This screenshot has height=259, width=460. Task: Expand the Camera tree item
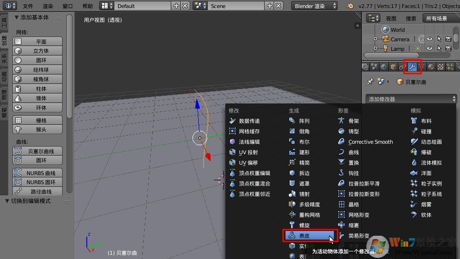pos(375,39)
